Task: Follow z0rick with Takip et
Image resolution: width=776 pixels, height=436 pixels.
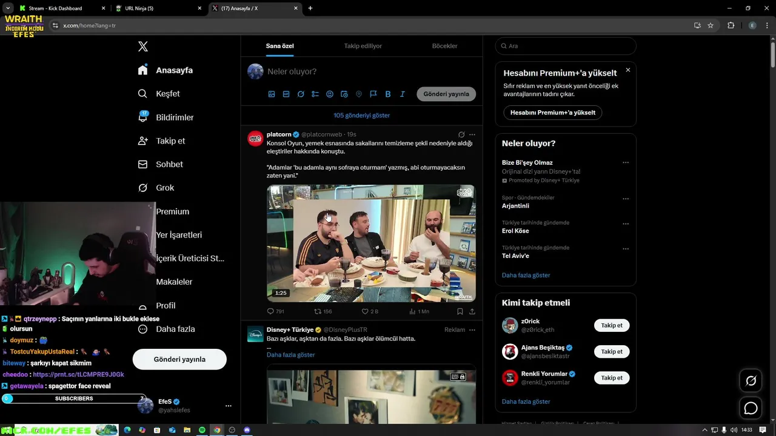Action: [612, 325]
